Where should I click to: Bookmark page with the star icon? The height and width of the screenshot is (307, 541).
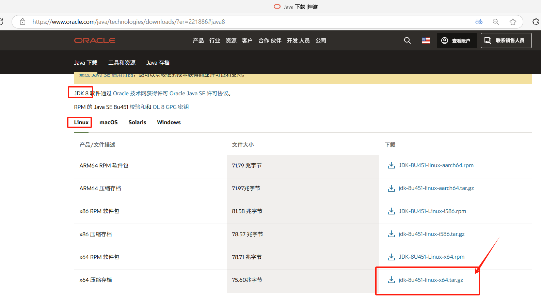pyautogui.click(x=513, y=22)
